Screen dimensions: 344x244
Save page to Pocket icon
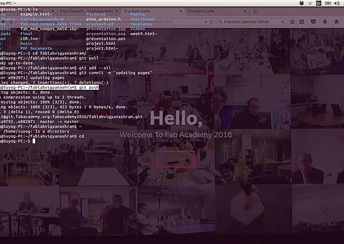coord(313,21)
